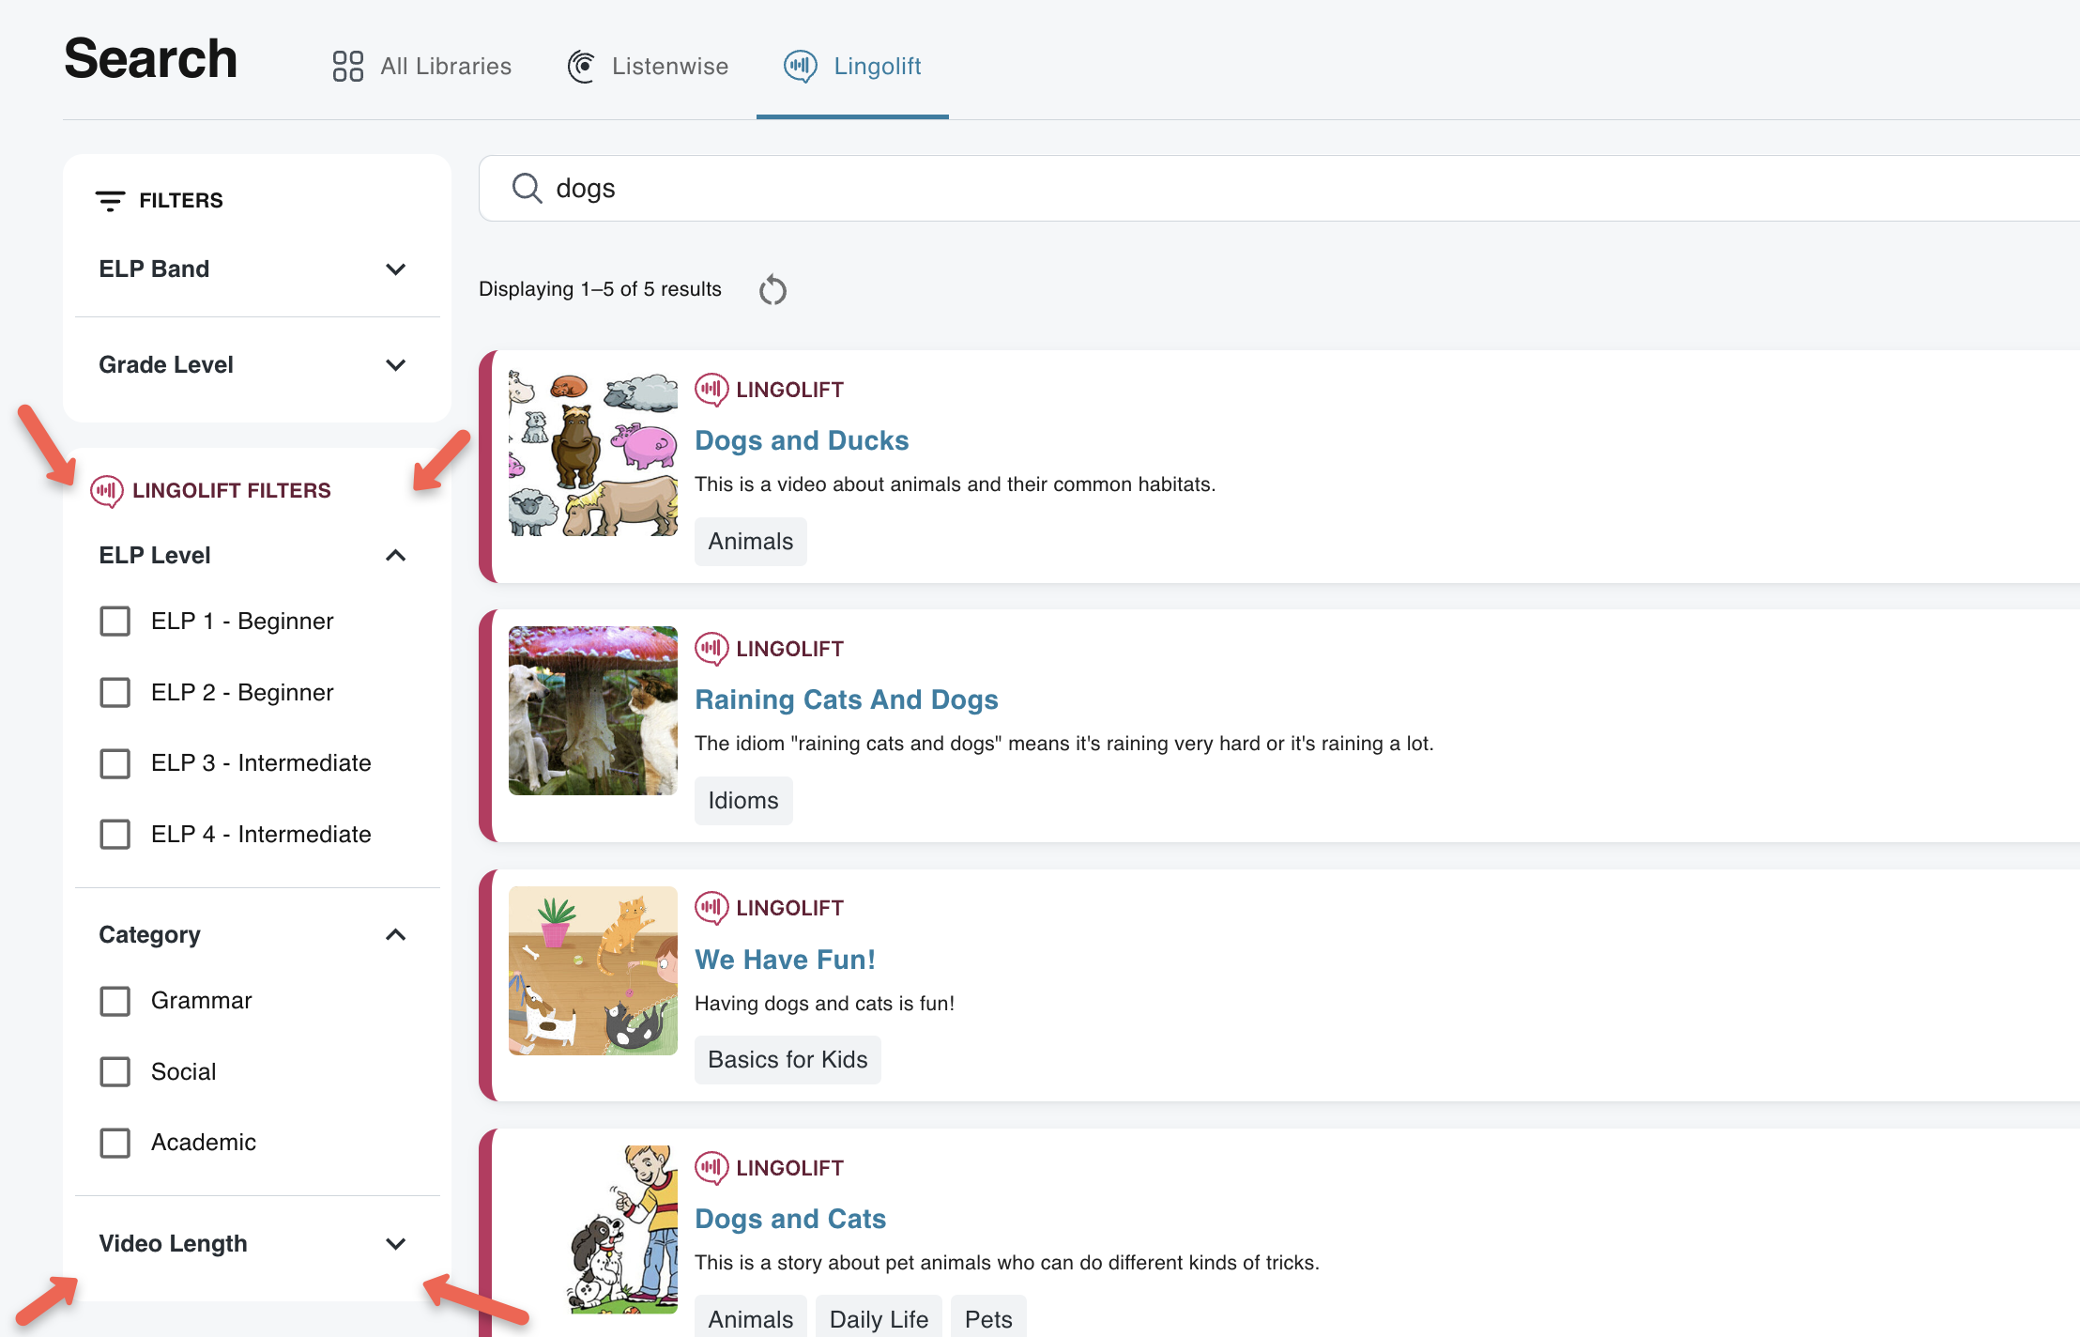This screenshot has width=2080, height=1337.
Task: Click description about animals and their common habitats
Action: (x=955, y=484)
